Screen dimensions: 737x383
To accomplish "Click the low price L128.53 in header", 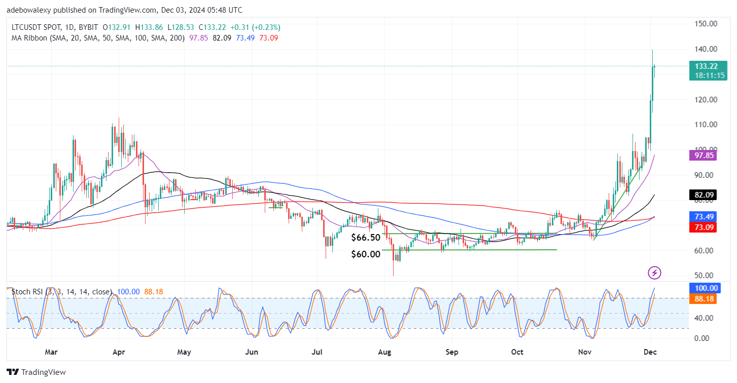I will (182, 27).
